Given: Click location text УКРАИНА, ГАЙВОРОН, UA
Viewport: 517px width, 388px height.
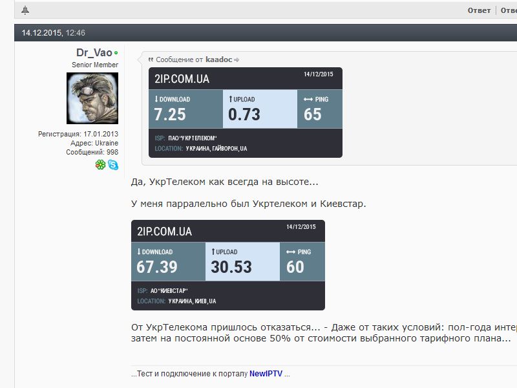Looking at the screenshot, I should pyautogui.click(x=216, y=149).
